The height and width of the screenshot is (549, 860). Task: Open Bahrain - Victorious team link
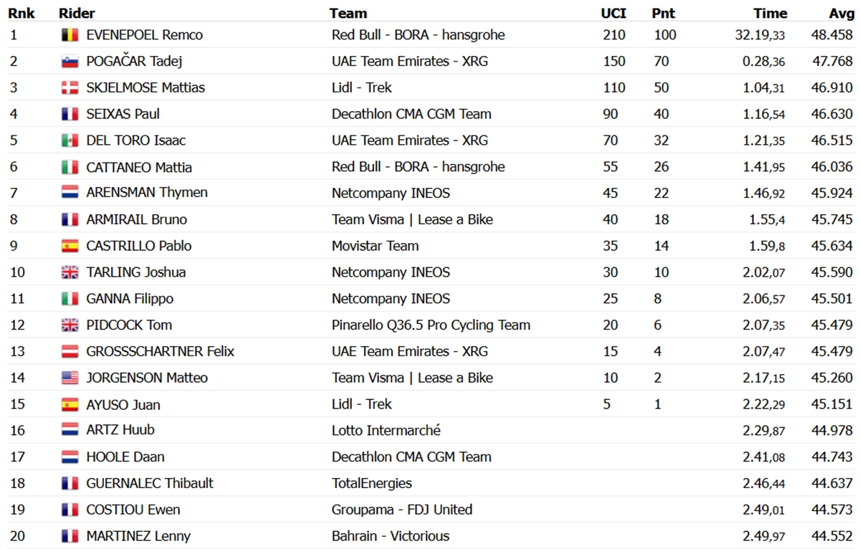tap(391, 536)
